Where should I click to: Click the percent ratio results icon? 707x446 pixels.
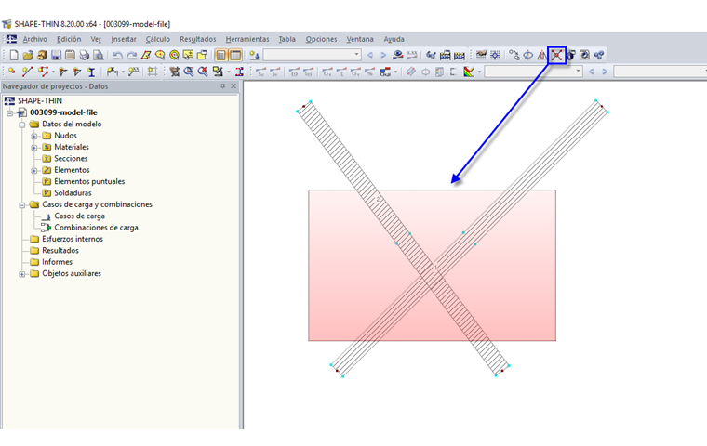(369, 72)
